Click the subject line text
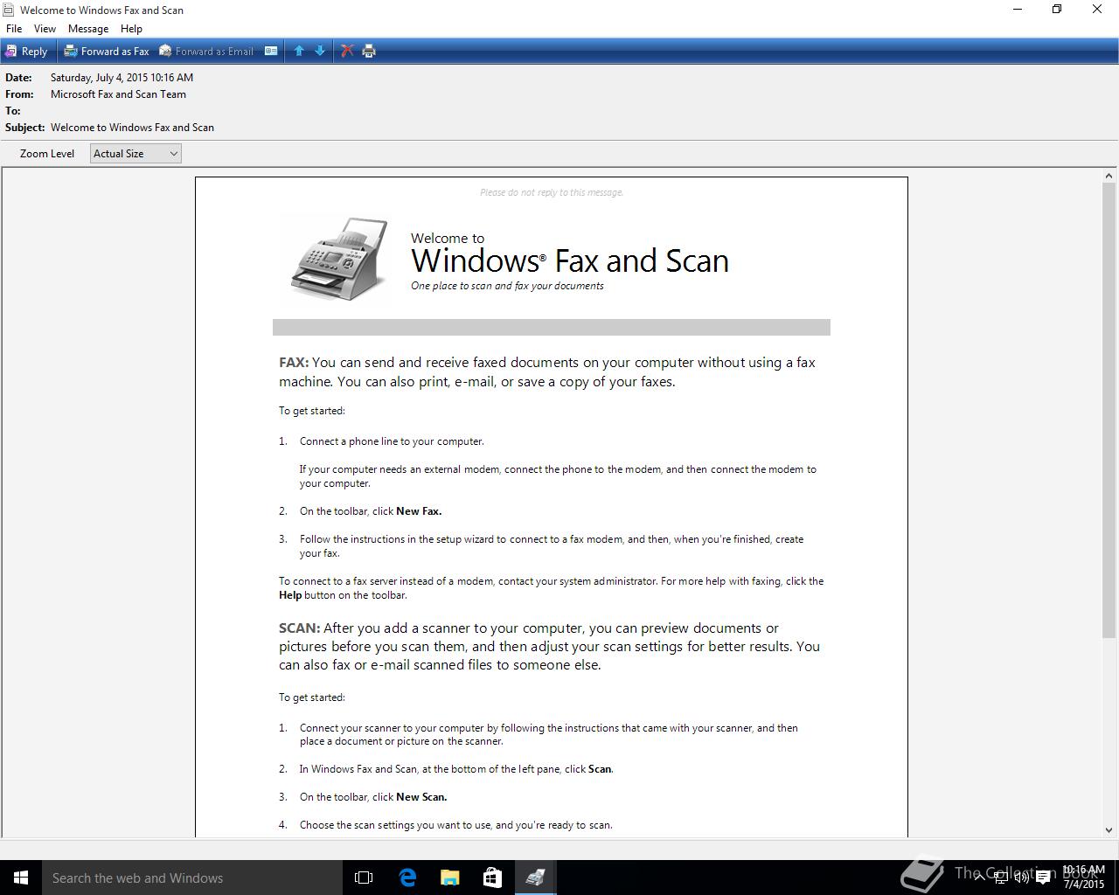The width and height of the screenshot is (1119, 895). [x=132, y=128]
